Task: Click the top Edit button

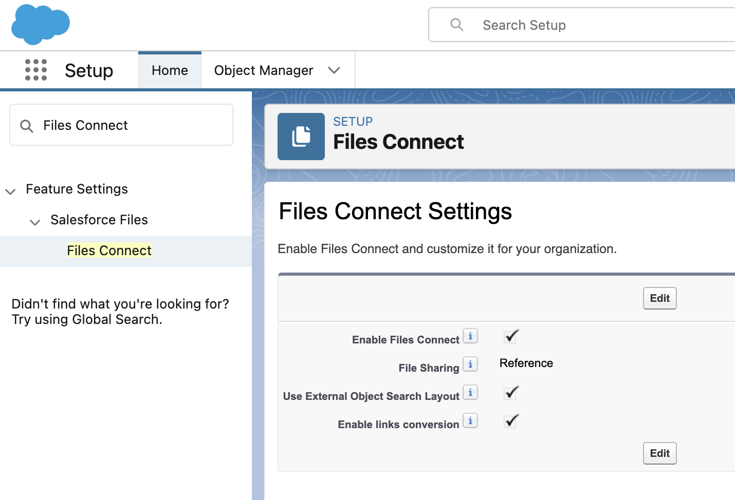Action: pos(659,298)
